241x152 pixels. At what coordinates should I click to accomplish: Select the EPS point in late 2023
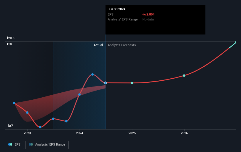click(66, 121)
